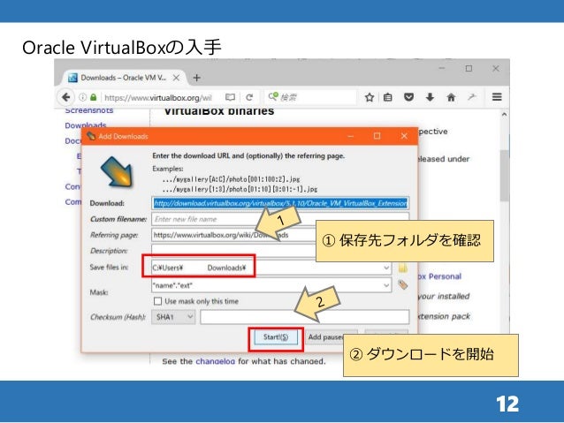The image size is (564, 423).
Task: Open the changelog link
Action: point(215,361)
